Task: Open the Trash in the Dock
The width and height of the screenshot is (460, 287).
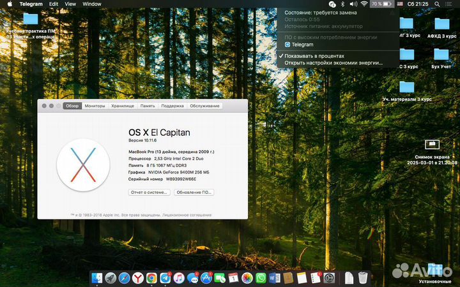Action: click(x=363, y=278)
